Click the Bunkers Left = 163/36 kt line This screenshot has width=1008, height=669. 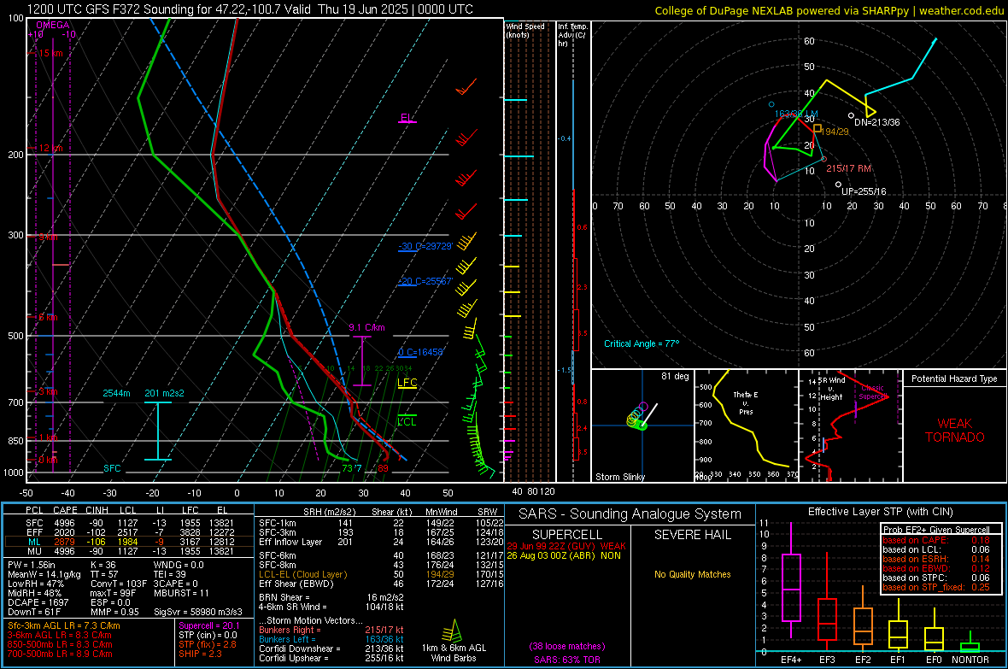331,639
